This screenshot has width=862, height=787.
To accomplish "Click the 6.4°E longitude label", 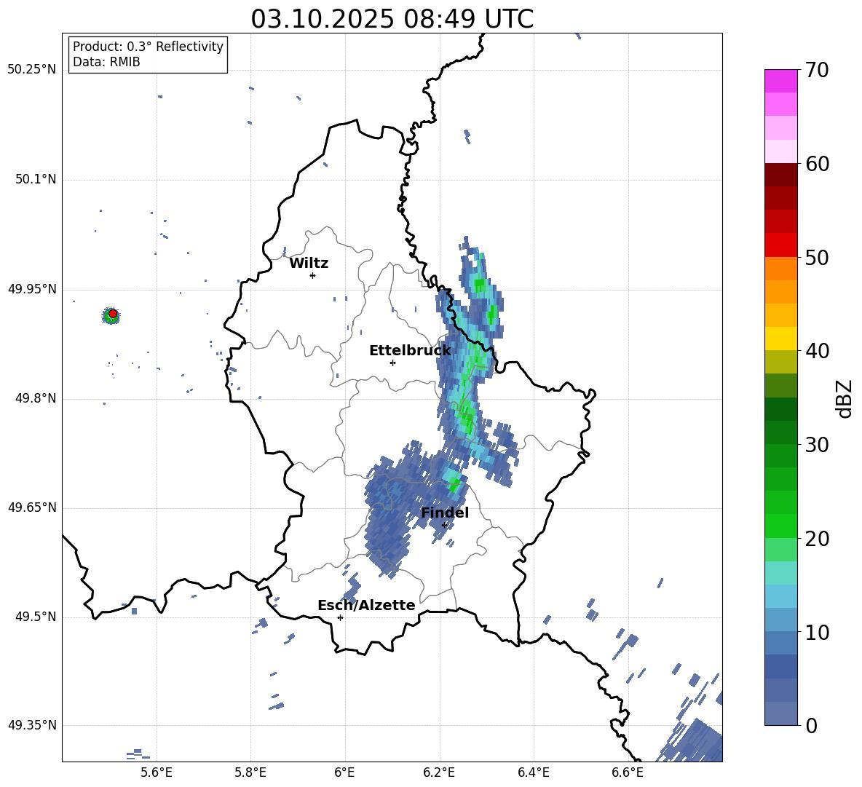I will (x=533, y=772).
